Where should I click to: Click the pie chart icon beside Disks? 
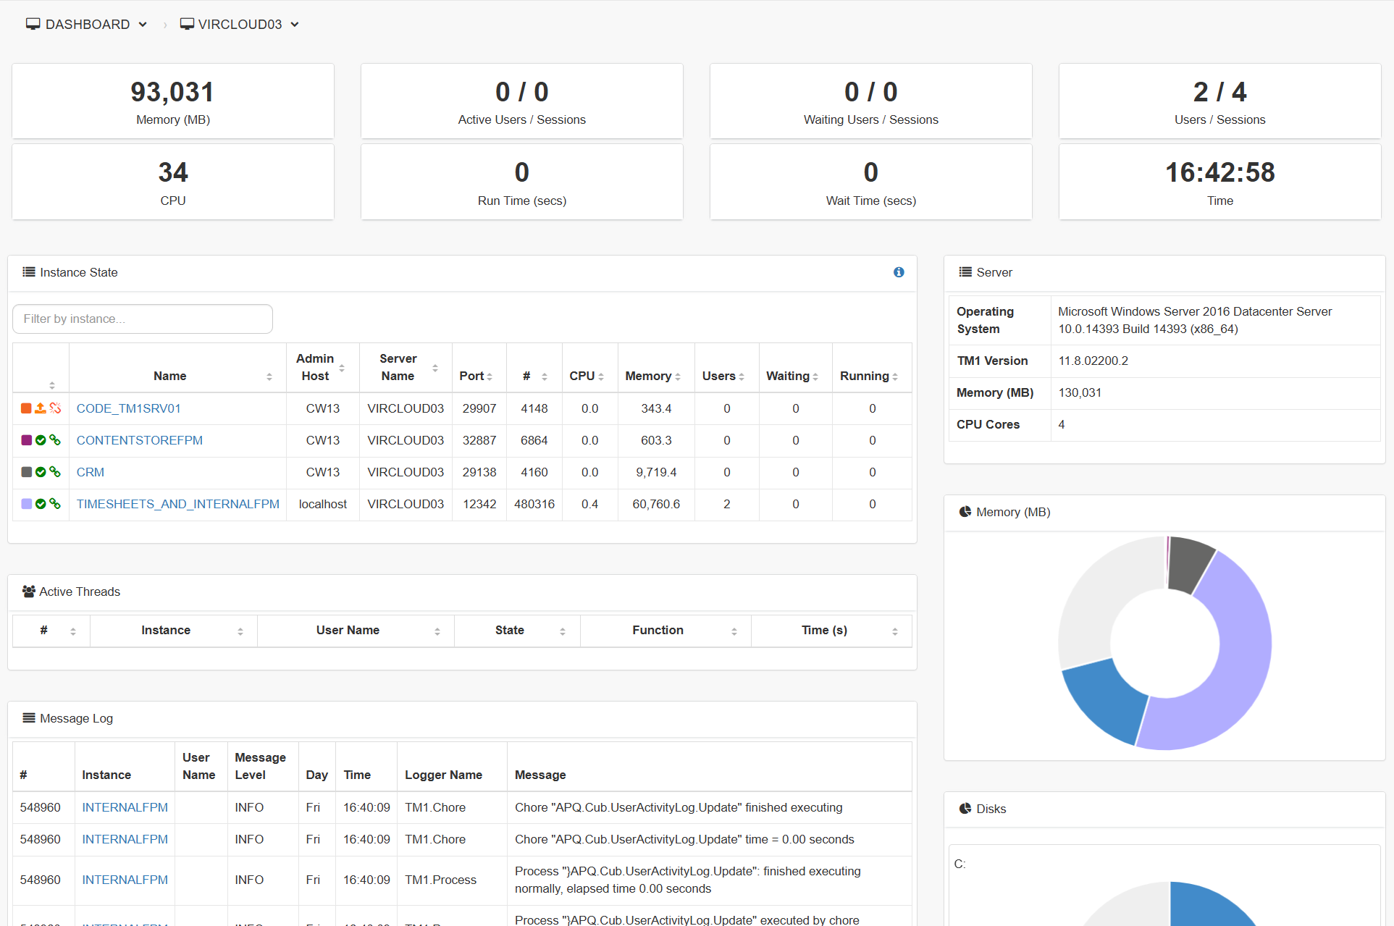pyautogui.click(x=965, y=809)
